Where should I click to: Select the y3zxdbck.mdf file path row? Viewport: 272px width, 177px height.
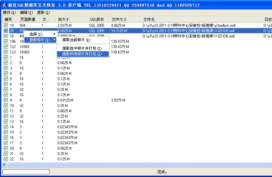click(x=189, y=25)
